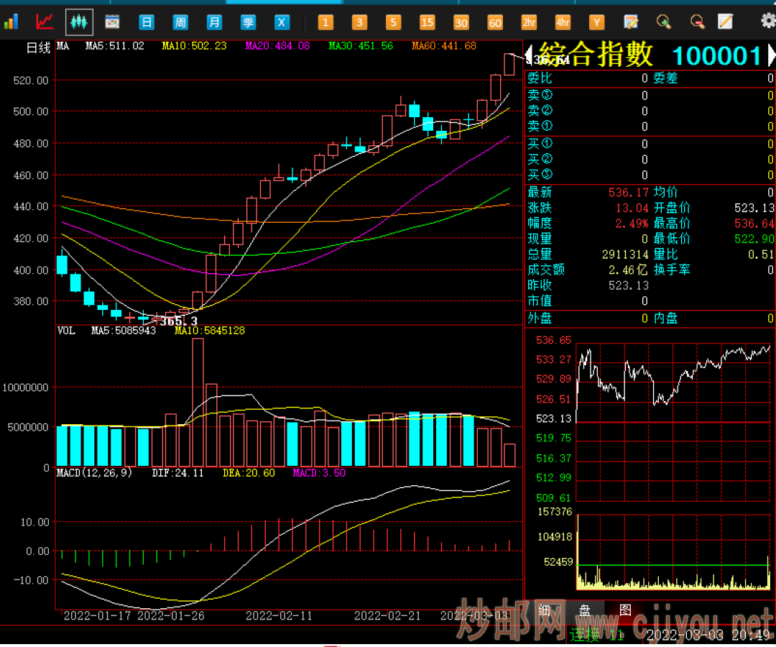Switch to the red line chart view
The height and width of the screenshot is (647, 776).
pos(45,22)
